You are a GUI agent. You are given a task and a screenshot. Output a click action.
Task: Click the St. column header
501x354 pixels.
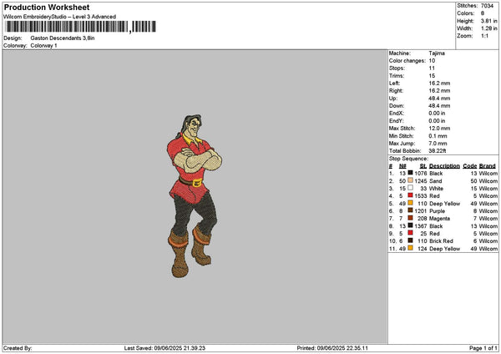tap(423, 166)
